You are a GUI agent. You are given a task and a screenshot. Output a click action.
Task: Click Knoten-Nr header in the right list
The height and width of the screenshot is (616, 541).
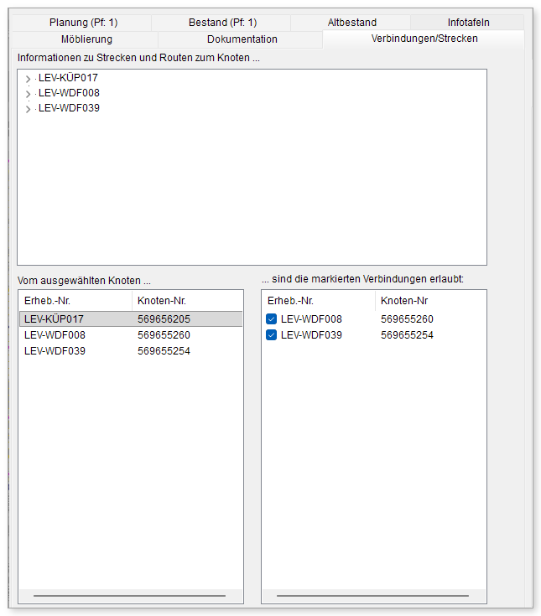coord(430,301)
